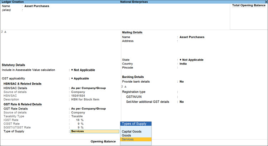Click the scroll arrow under Banking Details

tap(125, 87)
